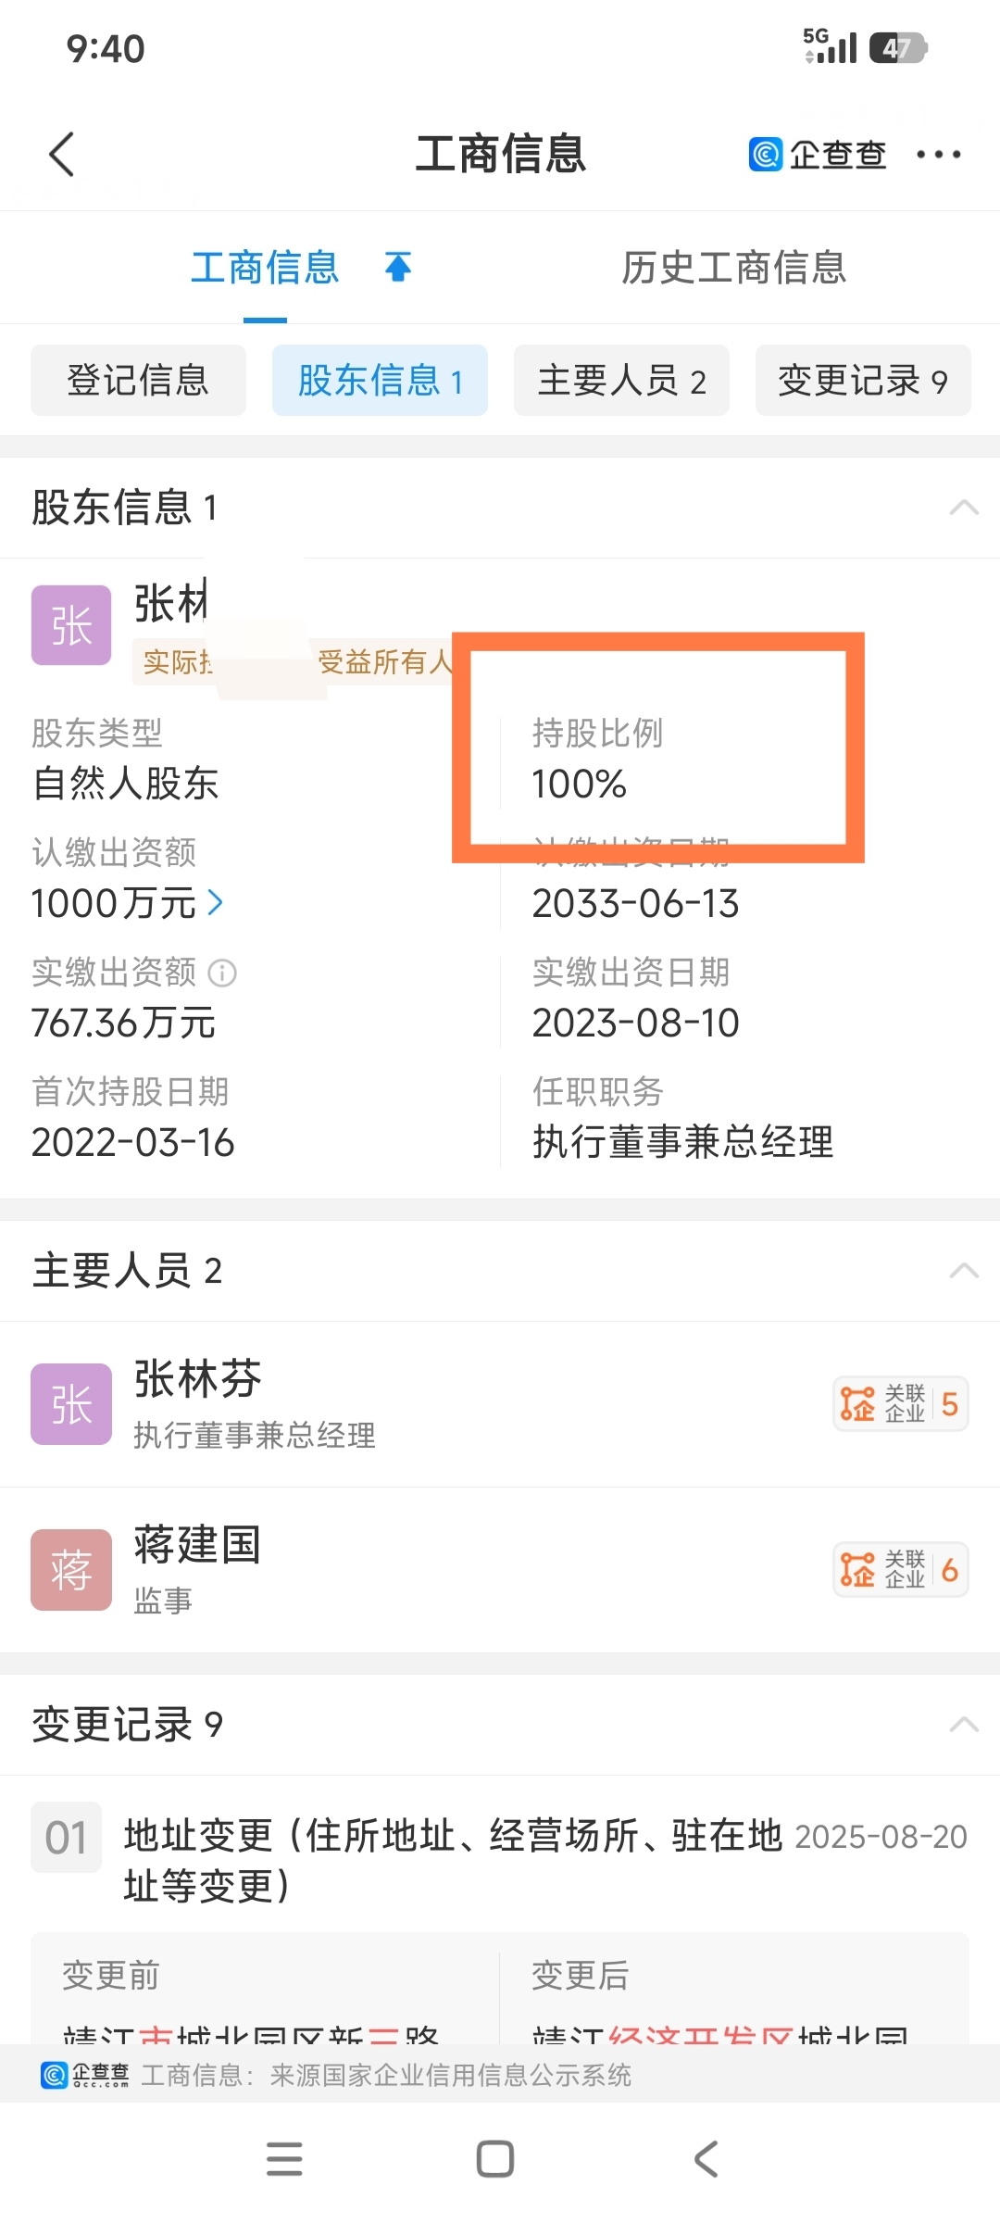Collapse the 股东信息 1 section
1000x2223 pixels.
tap(964, 508)
